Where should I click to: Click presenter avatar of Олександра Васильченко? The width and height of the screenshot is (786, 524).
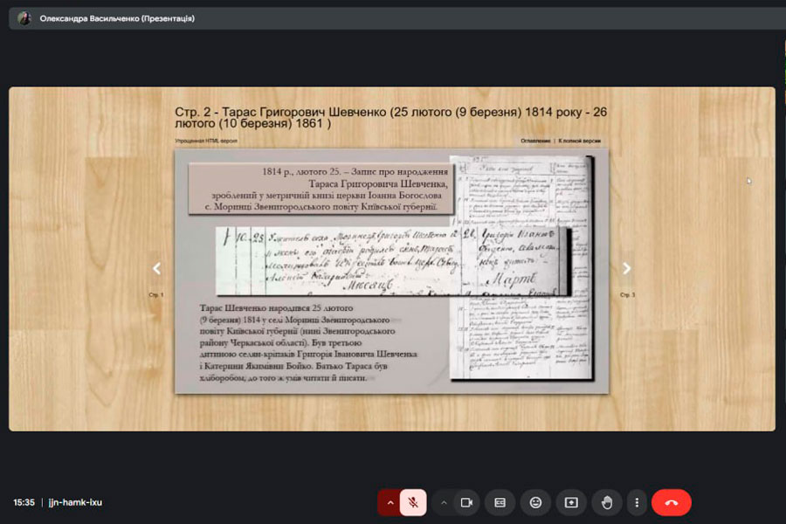coord(24,18)
